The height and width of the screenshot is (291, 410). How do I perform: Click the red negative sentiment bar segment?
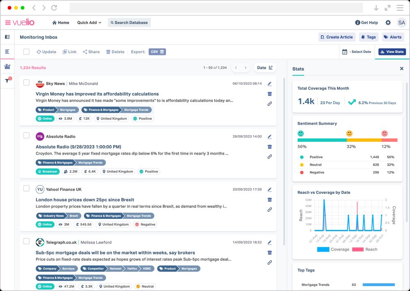coord(389,140)
